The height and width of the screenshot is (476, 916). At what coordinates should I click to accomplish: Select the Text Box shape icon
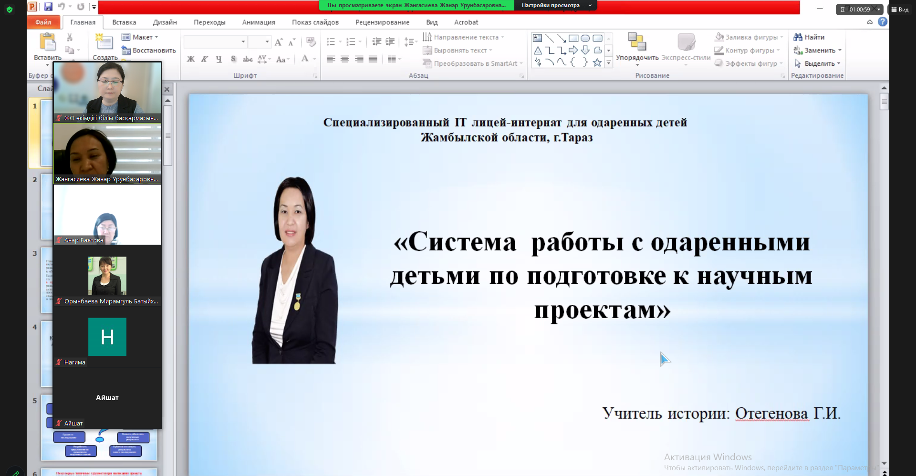[x=538, y=38]
